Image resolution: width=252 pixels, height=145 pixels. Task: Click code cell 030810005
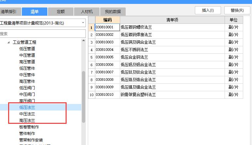[107, 57]
